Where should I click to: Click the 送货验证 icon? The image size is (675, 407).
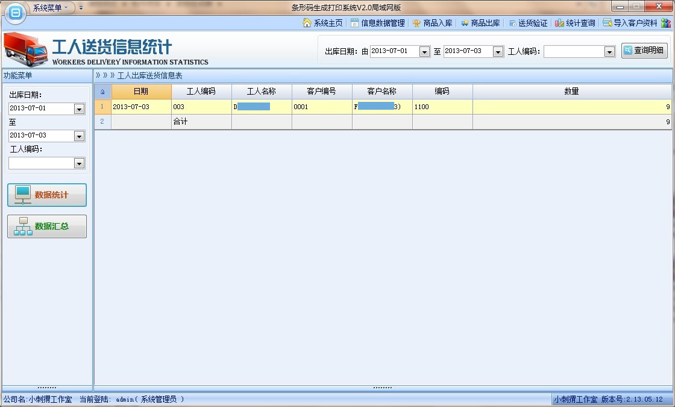click(512, 24)
